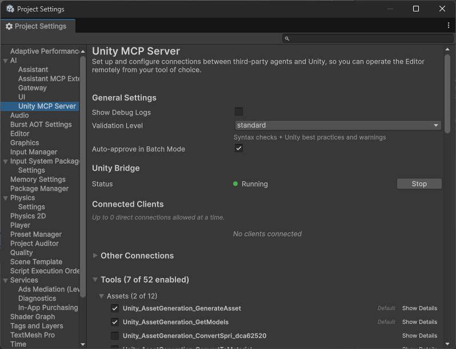This screenshot has height=349, width=456.
Task: Maximize the Project Settings window
Action: [416, 9]
